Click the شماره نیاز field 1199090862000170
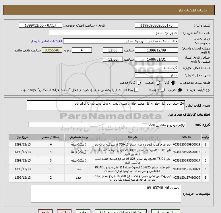This screenshot has width=221, height=213. 156,25
